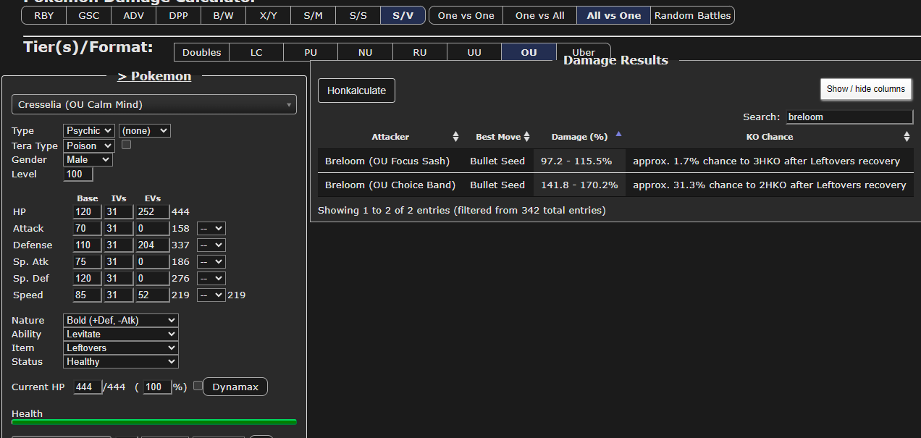Sort results by the KO Chance column arrows
Viewport: 921px width, 438px height.
pos(907,137)
